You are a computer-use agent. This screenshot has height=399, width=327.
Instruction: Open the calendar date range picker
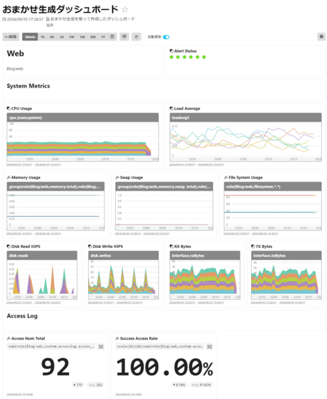112,37
